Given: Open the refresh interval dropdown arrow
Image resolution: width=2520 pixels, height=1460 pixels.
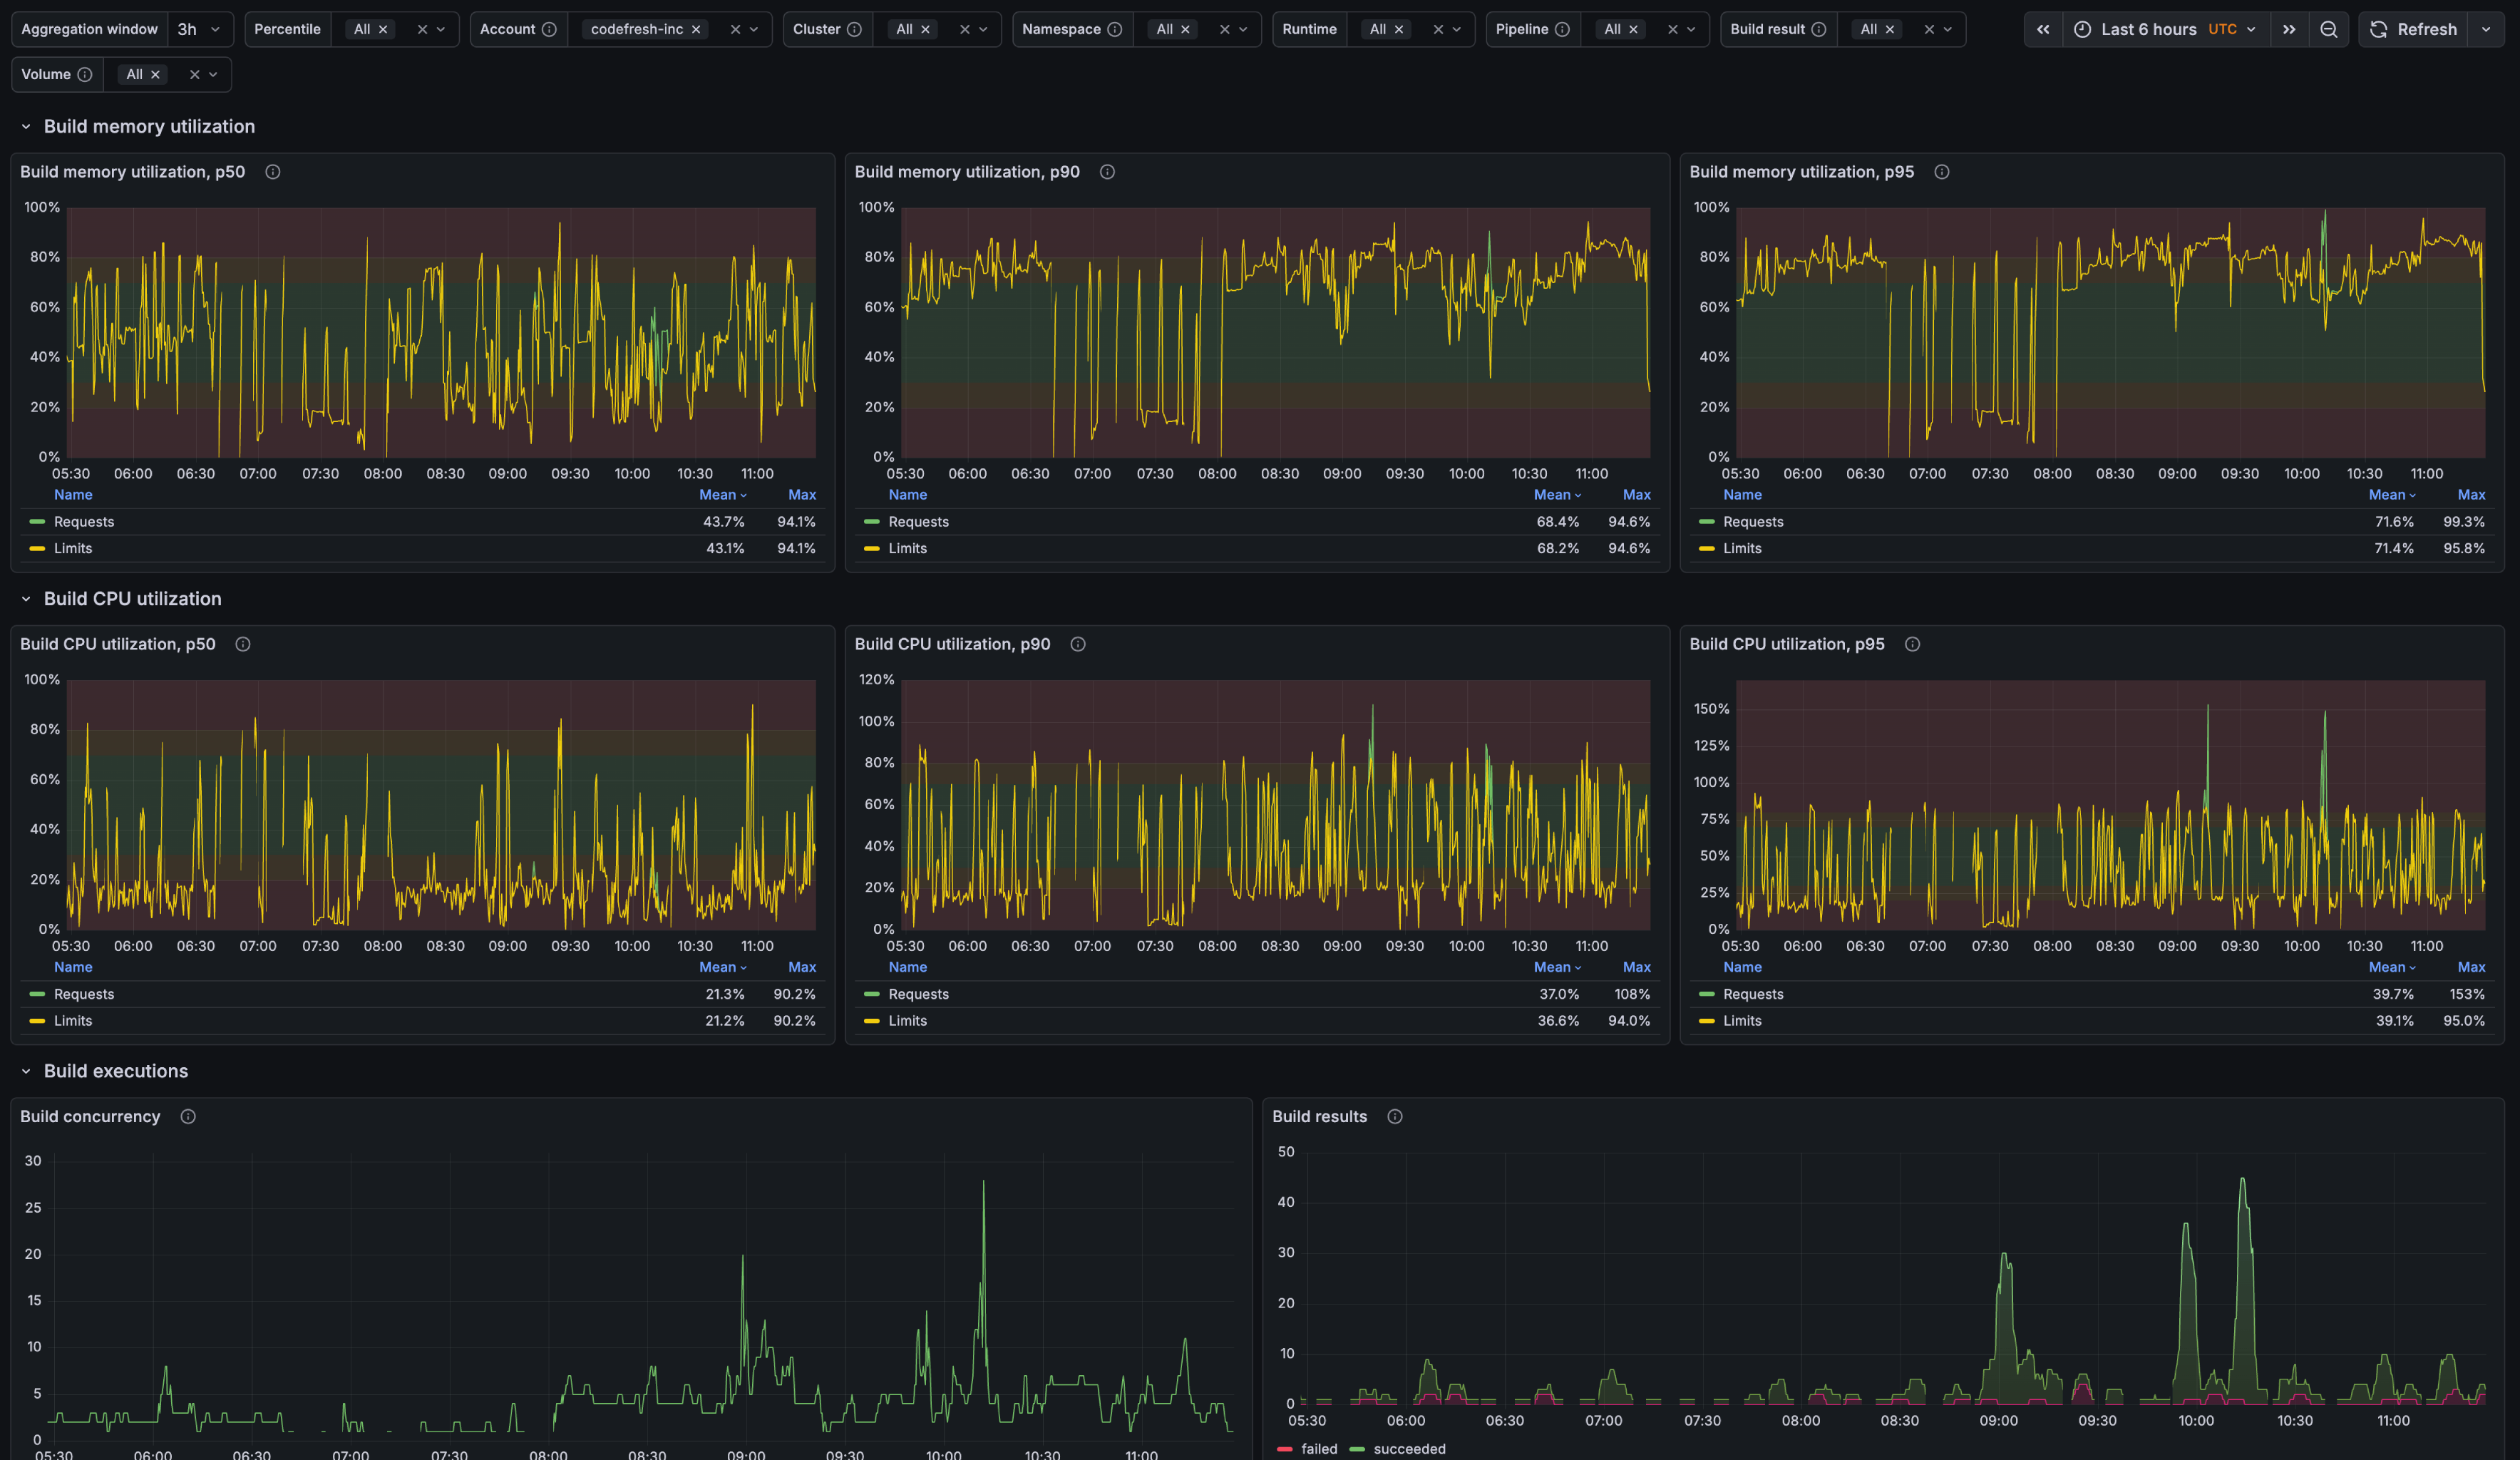Looking at the screenshot, I should pyautogui.click(x=2485, y=29).
